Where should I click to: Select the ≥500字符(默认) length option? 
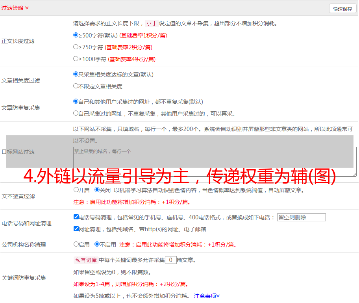(76, 35)
